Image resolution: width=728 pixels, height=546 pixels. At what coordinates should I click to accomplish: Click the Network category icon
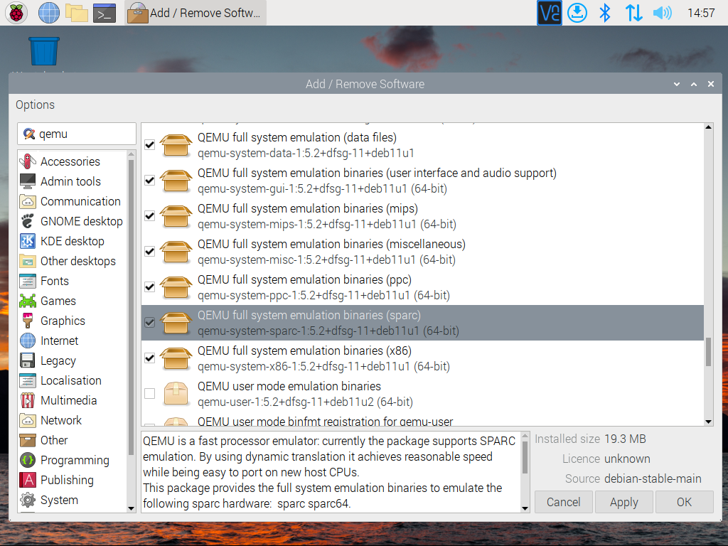click(28, 421)
